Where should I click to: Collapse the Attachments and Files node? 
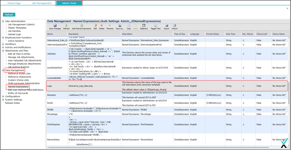(x=3, y=51)
